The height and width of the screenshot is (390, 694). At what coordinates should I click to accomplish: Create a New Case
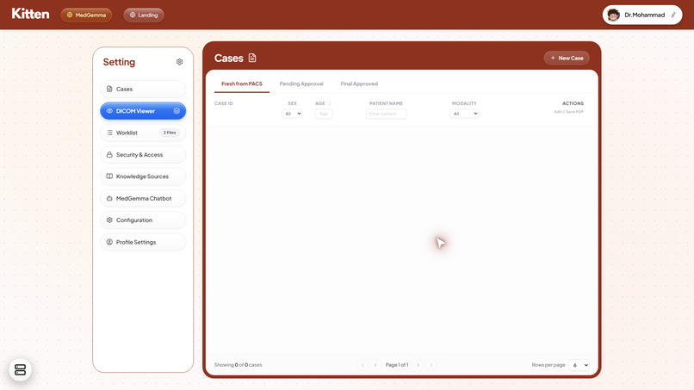pyautogui.click(x=567, y=58)
